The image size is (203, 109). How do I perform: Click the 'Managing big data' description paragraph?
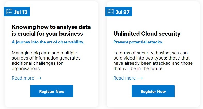point(46,61)
